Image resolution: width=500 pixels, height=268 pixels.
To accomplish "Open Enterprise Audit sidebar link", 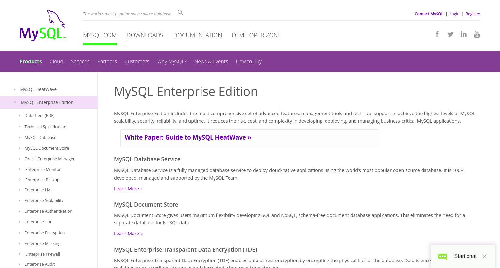I will pos(39,264).
